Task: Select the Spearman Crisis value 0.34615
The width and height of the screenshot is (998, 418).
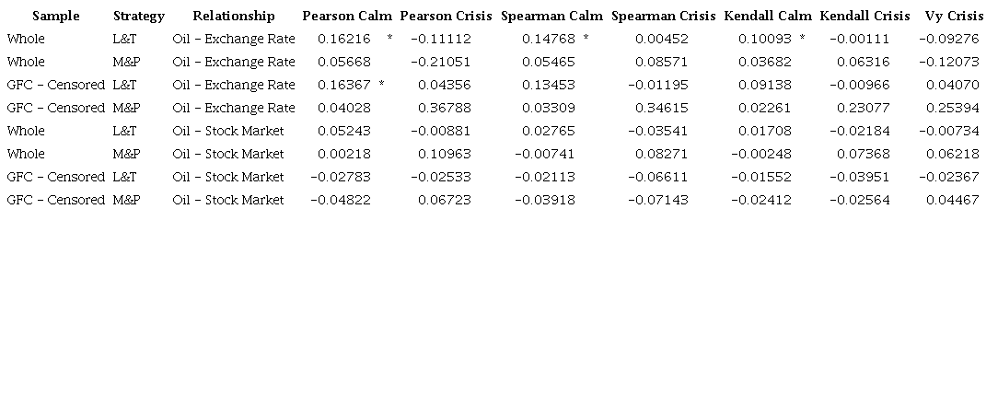Action: (x=661, y=108)
